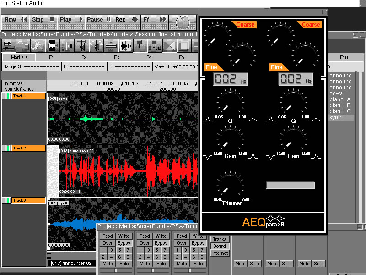Toggle Bypas on the leftmost mixer strip
This screenshot has width=366, height=275.
click(x=124, y=243)
